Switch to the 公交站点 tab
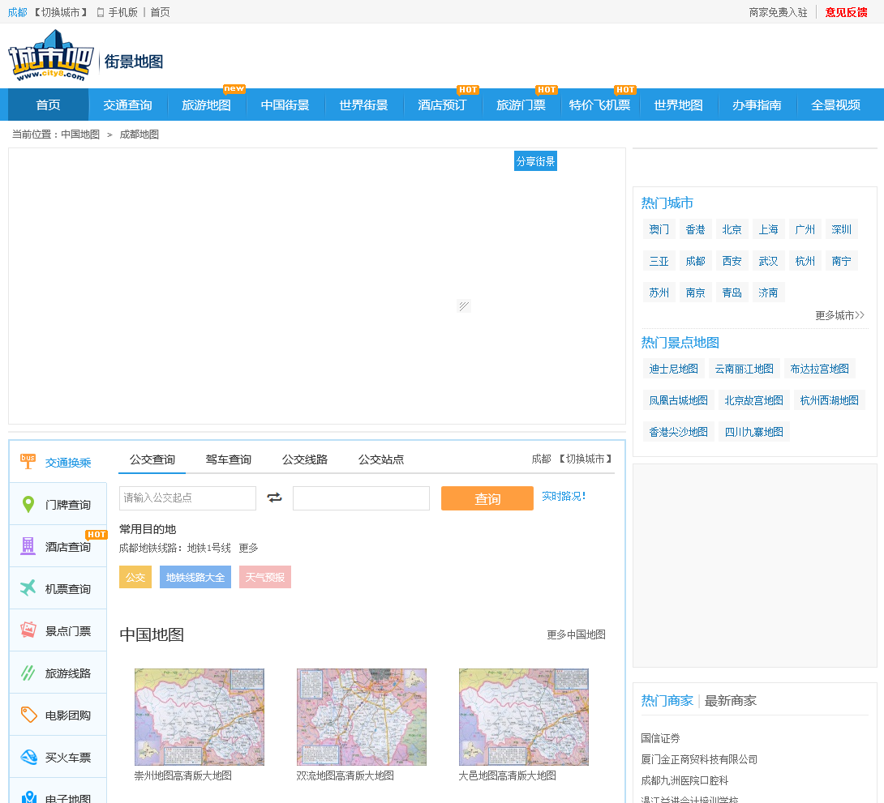The image size is (884, 803). (381, 459)
